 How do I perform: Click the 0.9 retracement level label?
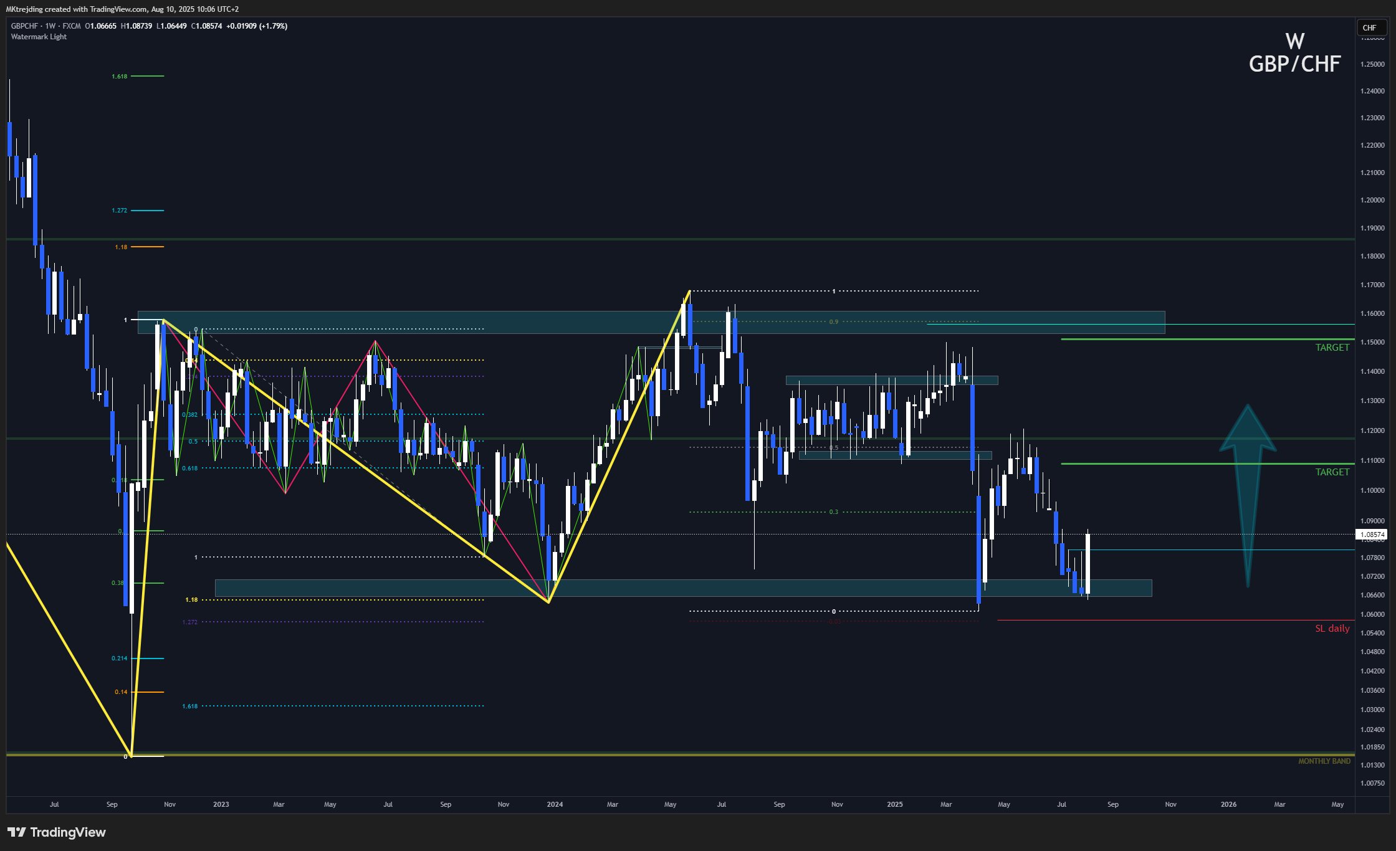tap(834, 322)
